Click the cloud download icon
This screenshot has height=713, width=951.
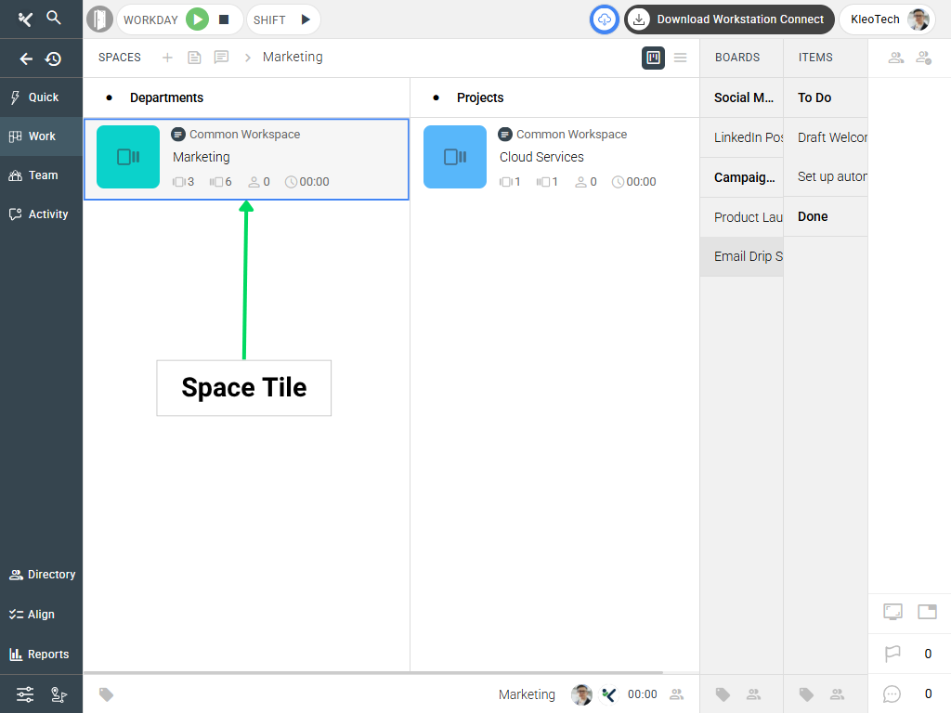[x=605, y=19]
